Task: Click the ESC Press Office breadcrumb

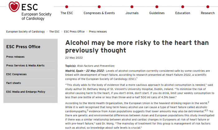Action: click(74, 31)
